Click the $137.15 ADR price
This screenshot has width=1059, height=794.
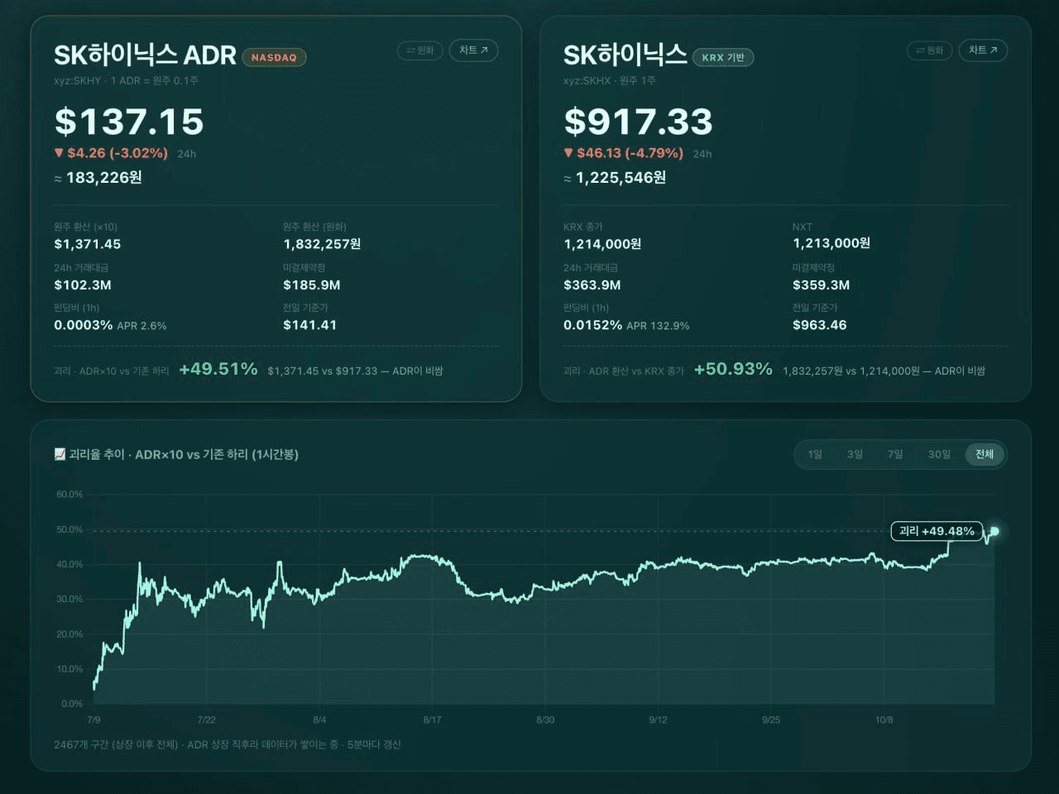click(x=129, y=122)
